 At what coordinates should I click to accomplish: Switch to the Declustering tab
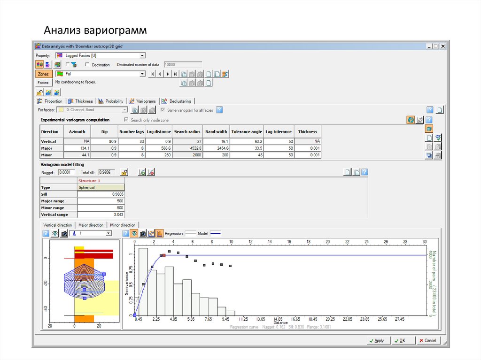(x=177, y=101)
